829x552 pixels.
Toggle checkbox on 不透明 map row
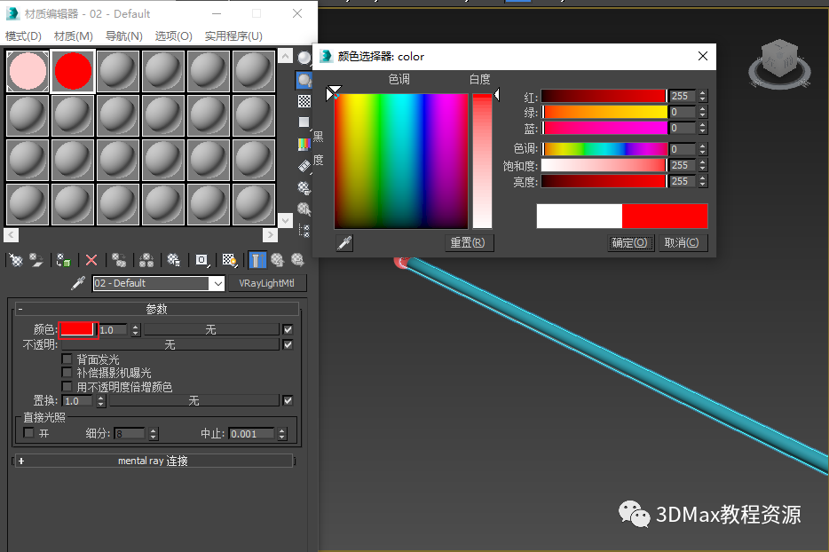click(288, 344)
